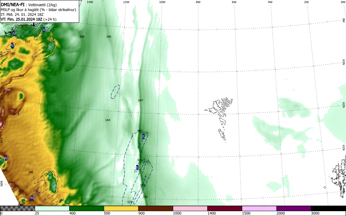
Task: Click the legend number 25
Action: tap(37, 213)
